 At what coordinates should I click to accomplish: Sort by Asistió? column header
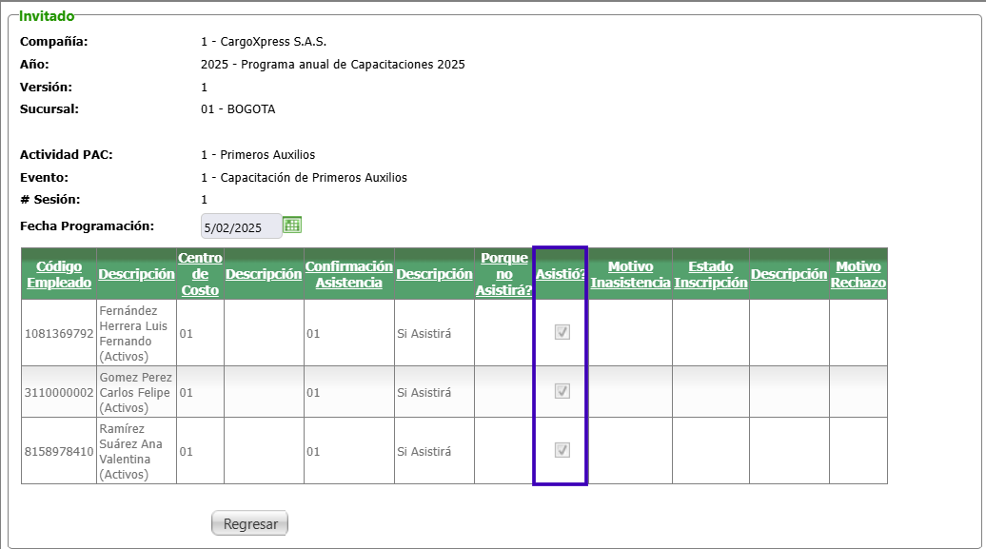tap(561, 274)
